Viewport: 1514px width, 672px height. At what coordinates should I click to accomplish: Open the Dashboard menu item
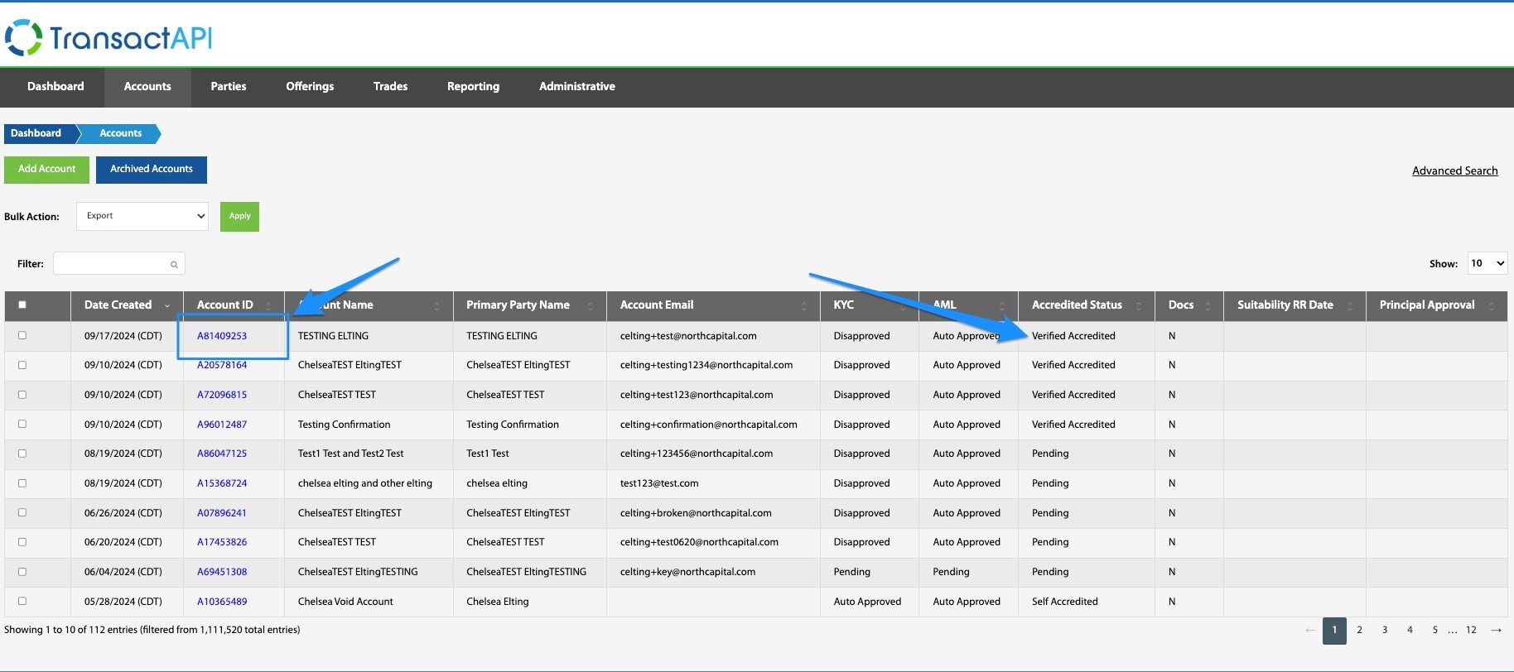click(55, 86)
